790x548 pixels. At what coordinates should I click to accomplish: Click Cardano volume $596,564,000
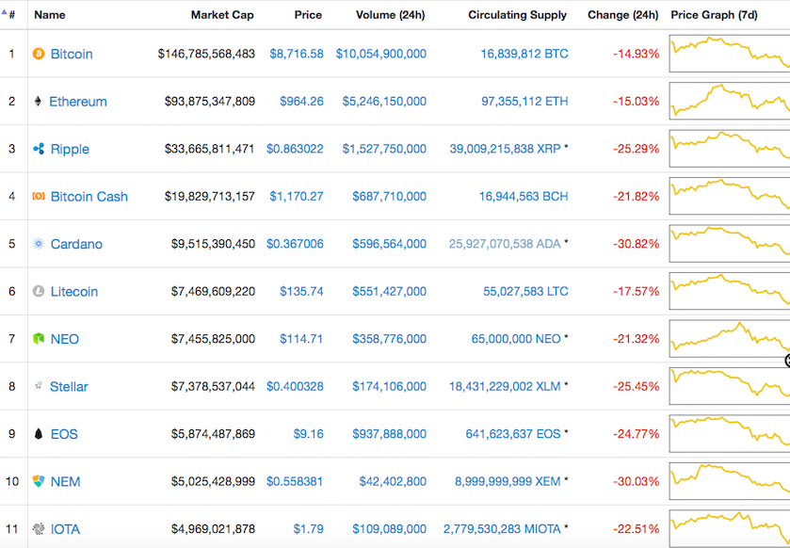pos(390,244)
